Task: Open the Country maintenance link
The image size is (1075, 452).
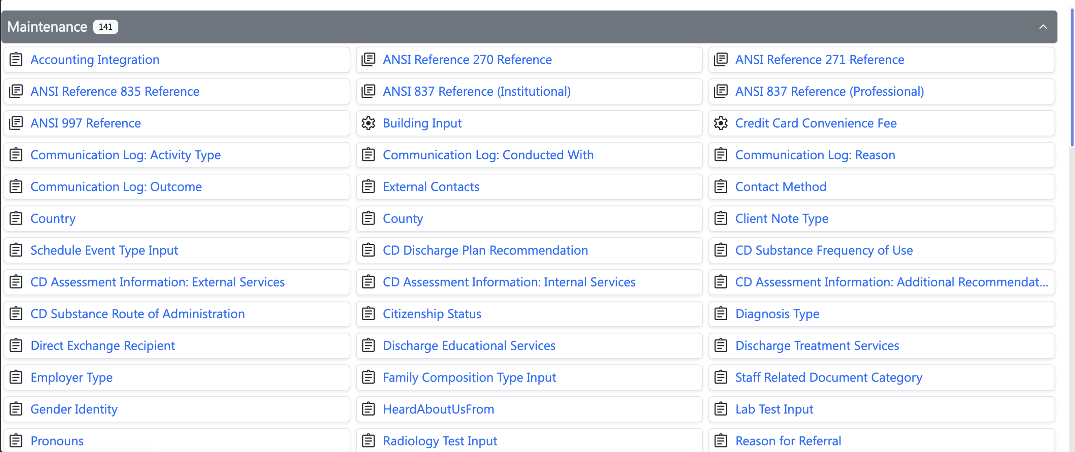Action: pos(53,218)
